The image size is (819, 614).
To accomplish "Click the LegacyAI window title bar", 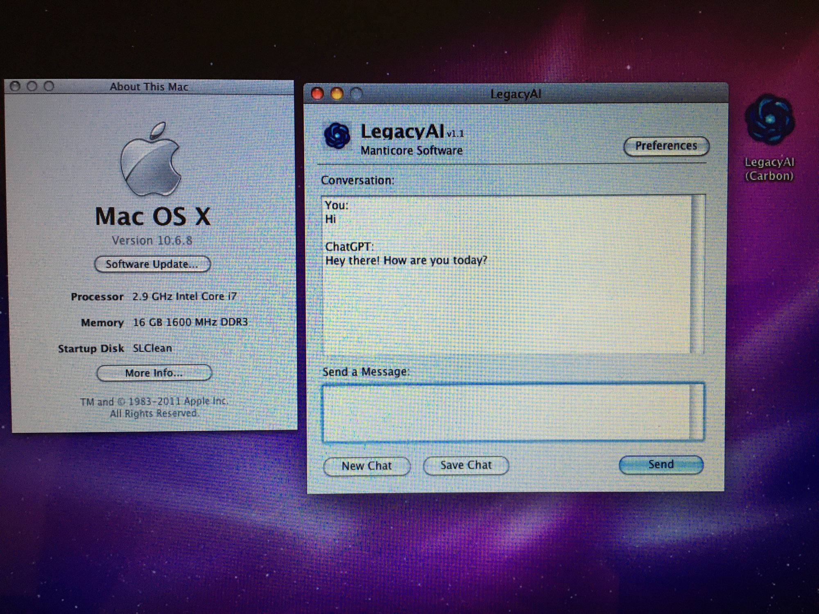I will pos(515,94).
